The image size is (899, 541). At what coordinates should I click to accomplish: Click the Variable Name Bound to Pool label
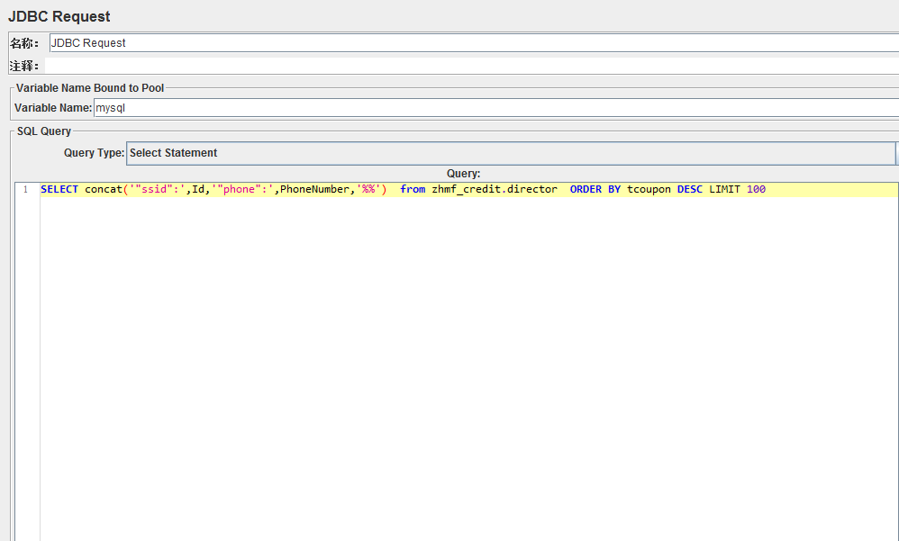click(x=90, y=87)
